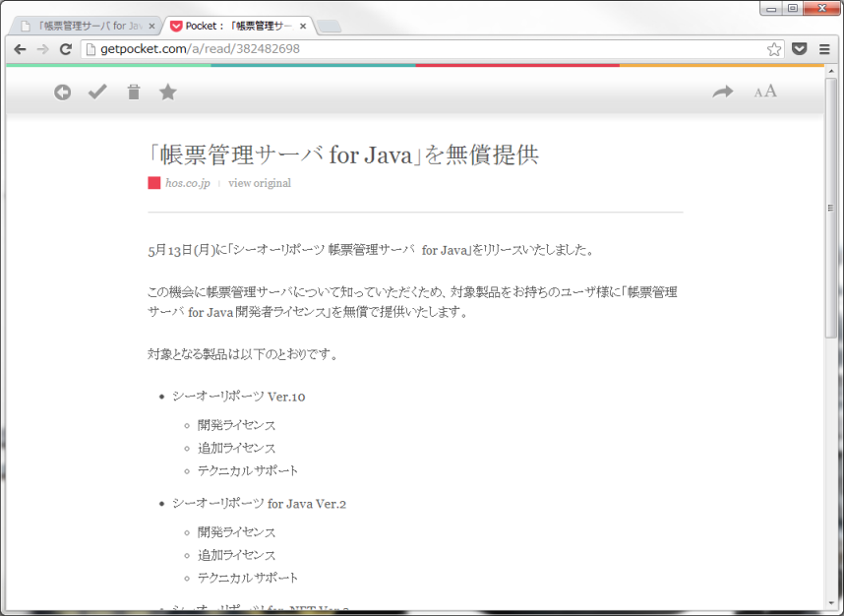Click paragraph starting この機会に帳票管理サーバ
This screenshot has height=616, width=844.
412,302
